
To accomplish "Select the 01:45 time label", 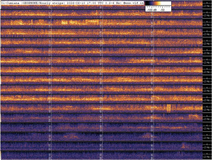I will (x=152, y=147).
